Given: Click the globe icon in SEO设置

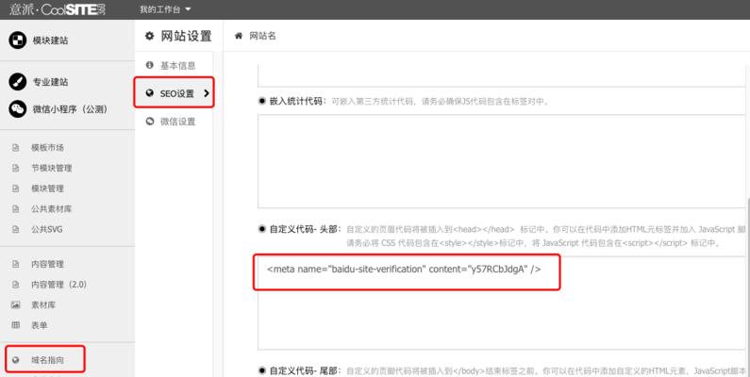Looking at the screenshot, I should click(x=150, y=93).
